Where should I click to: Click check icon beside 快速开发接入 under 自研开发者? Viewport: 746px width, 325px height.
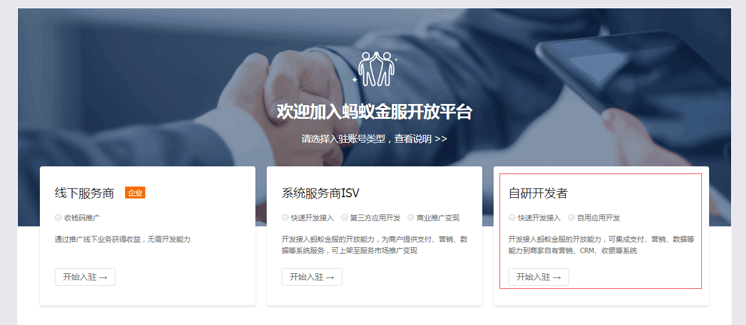pyautogui.click(x=512, y=217)
